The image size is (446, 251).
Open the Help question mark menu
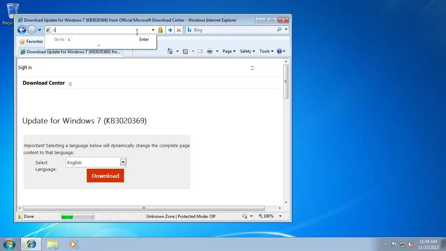click(x=281, y=51)
